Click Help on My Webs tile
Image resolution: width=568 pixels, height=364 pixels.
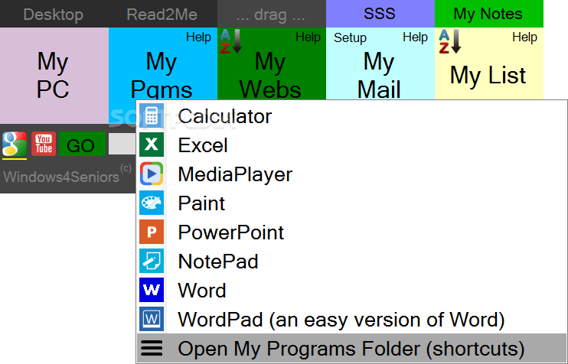pyautogui.click(x=308, y=37)
